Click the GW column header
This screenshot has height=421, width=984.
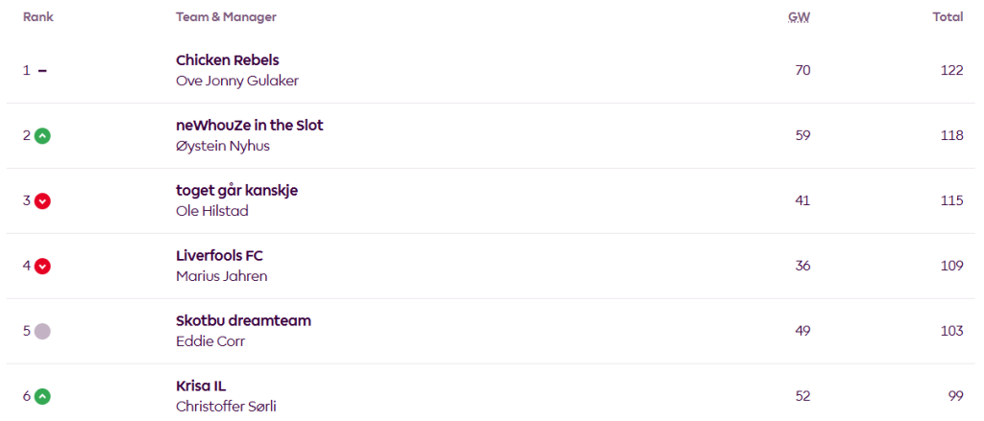coord(799,17)
